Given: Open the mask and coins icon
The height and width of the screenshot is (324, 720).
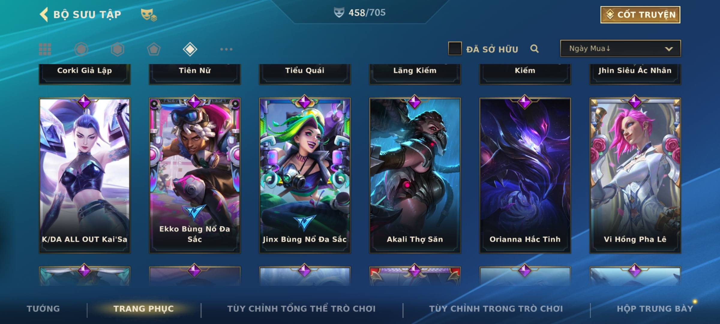Looking at the screenshot, I should pyautogui.click(x=149, y=15).
